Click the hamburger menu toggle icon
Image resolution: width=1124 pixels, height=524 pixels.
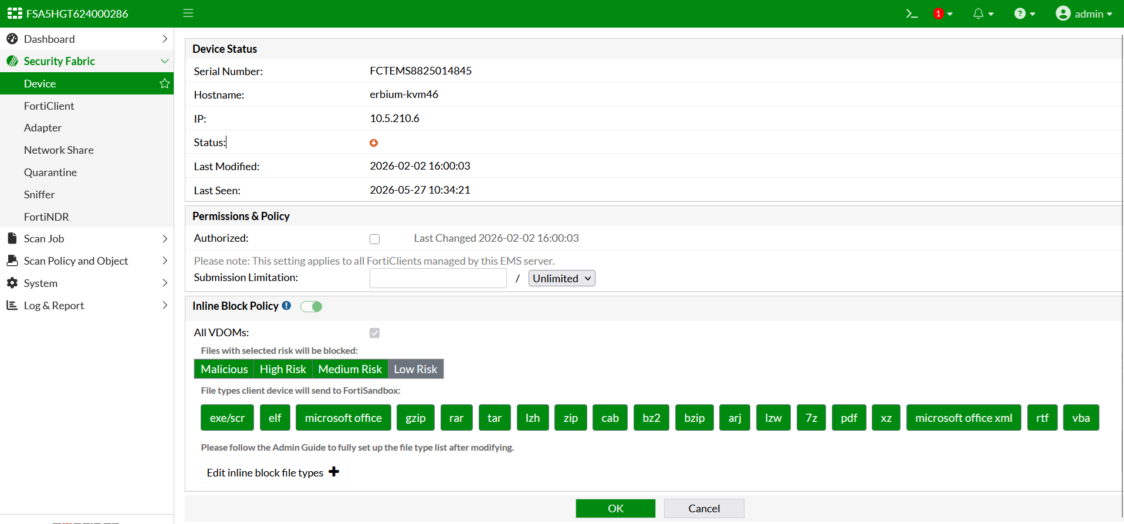coord(188,13)
